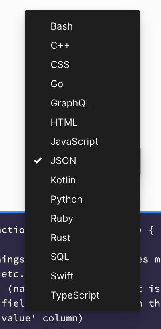Viewport: 161px width, 329px height.
Task: Select JavaScript language option
Action: coord(83,142)
